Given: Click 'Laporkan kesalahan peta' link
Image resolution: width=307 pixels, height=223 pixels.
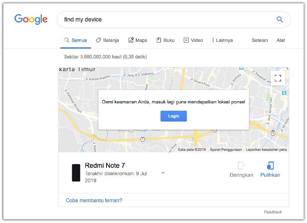Looking at the screenshot, I should [x=266, y=150].
